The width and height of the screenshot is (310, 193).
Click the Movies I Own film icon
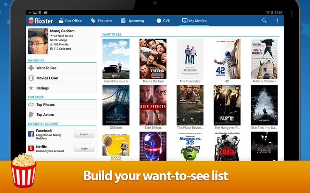click(31, 78)
